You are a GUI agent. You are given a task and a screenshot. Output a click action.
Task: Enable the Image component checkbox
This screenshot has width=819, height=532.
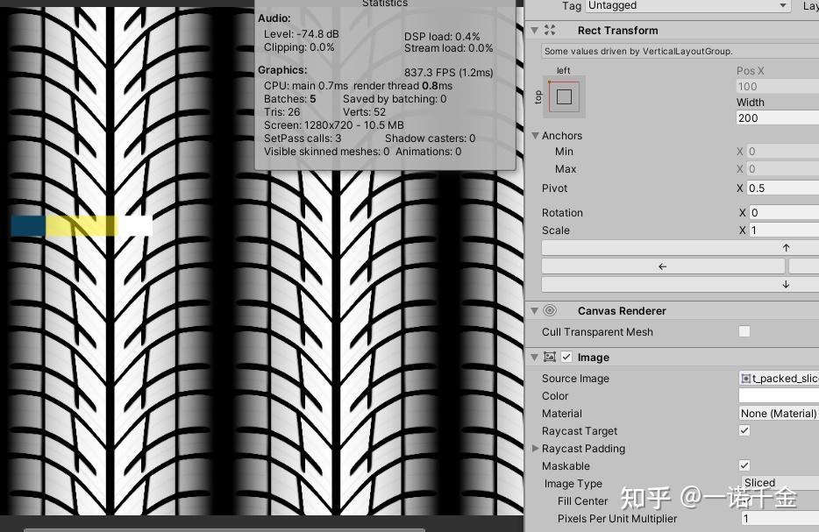[566, 357]
